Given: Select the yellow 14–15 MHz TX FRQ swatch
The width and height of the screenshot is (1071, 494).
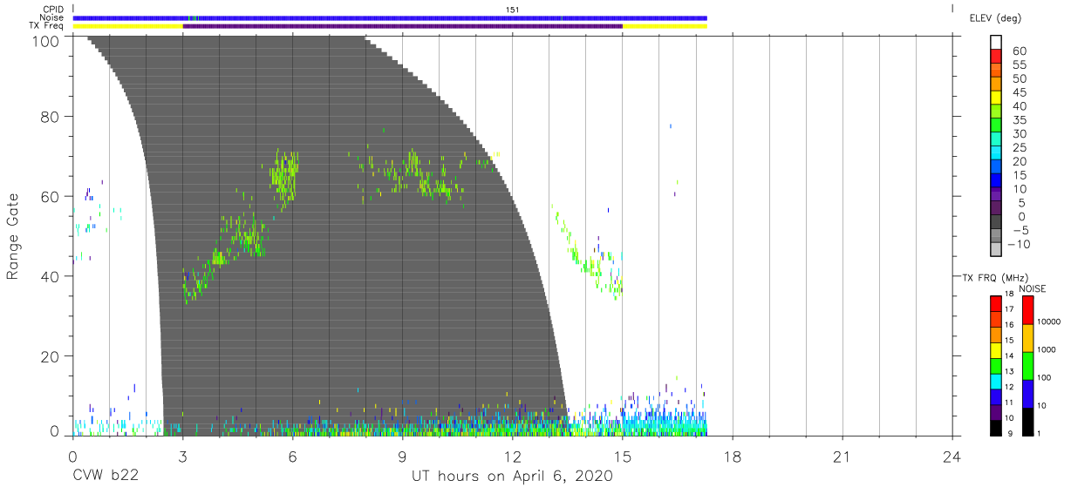Looking at the screenshot, I should (996, 349).
